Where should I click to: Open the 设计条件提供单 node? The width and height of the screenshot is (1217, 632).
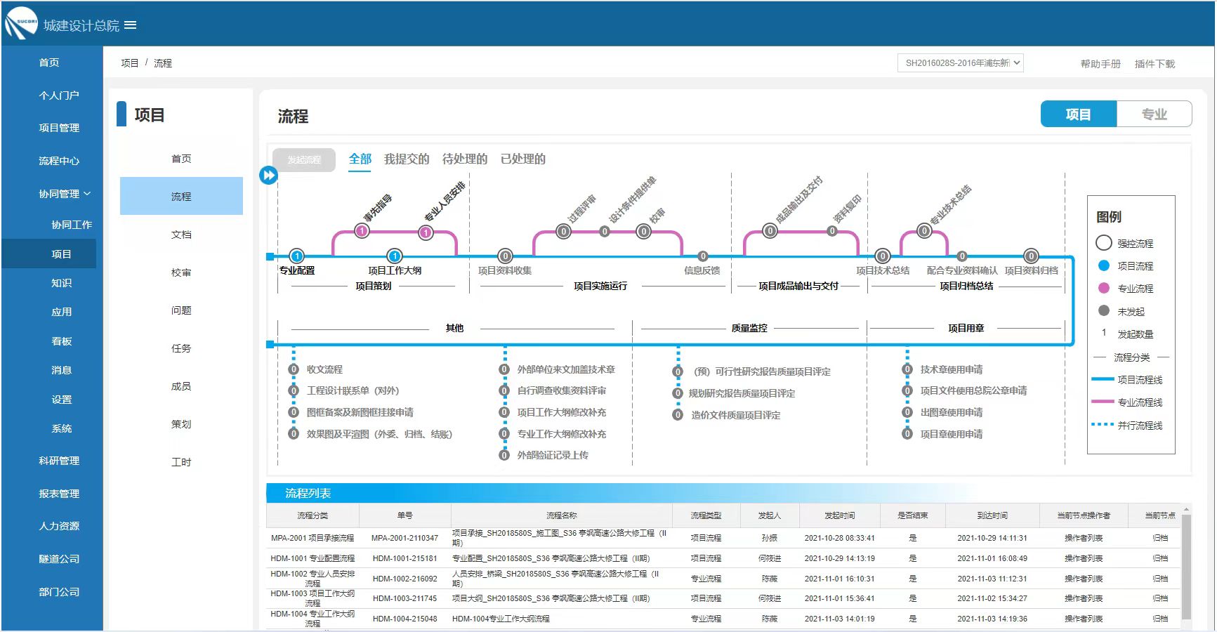tap(604, 231)
